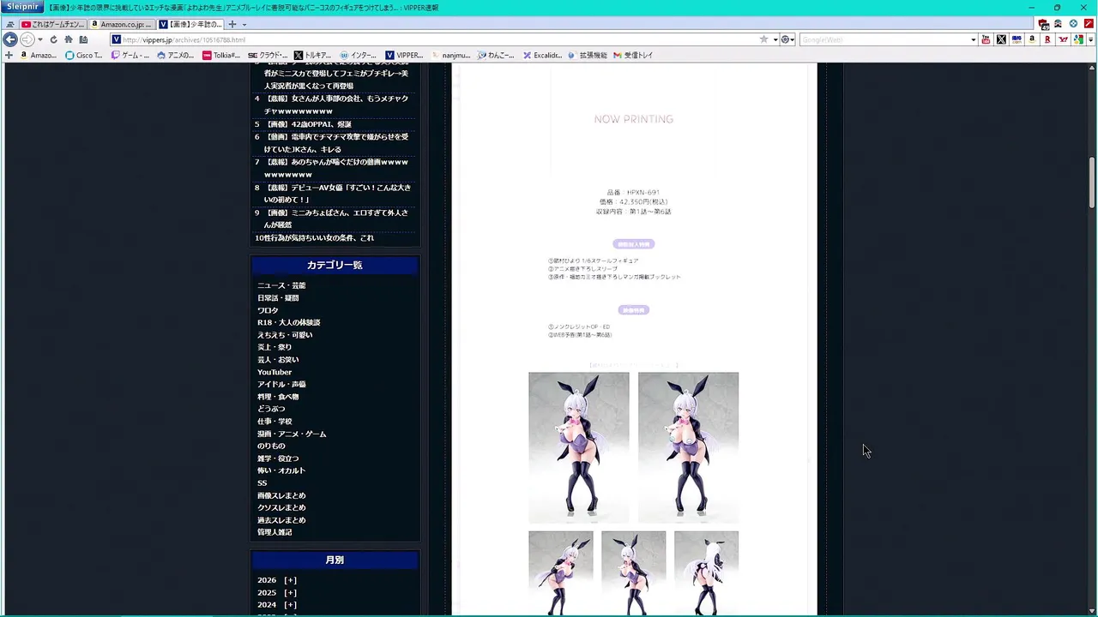Open the search engine selector icon
This screenshot has width=1098, height=617.
[x=787, y=39]
